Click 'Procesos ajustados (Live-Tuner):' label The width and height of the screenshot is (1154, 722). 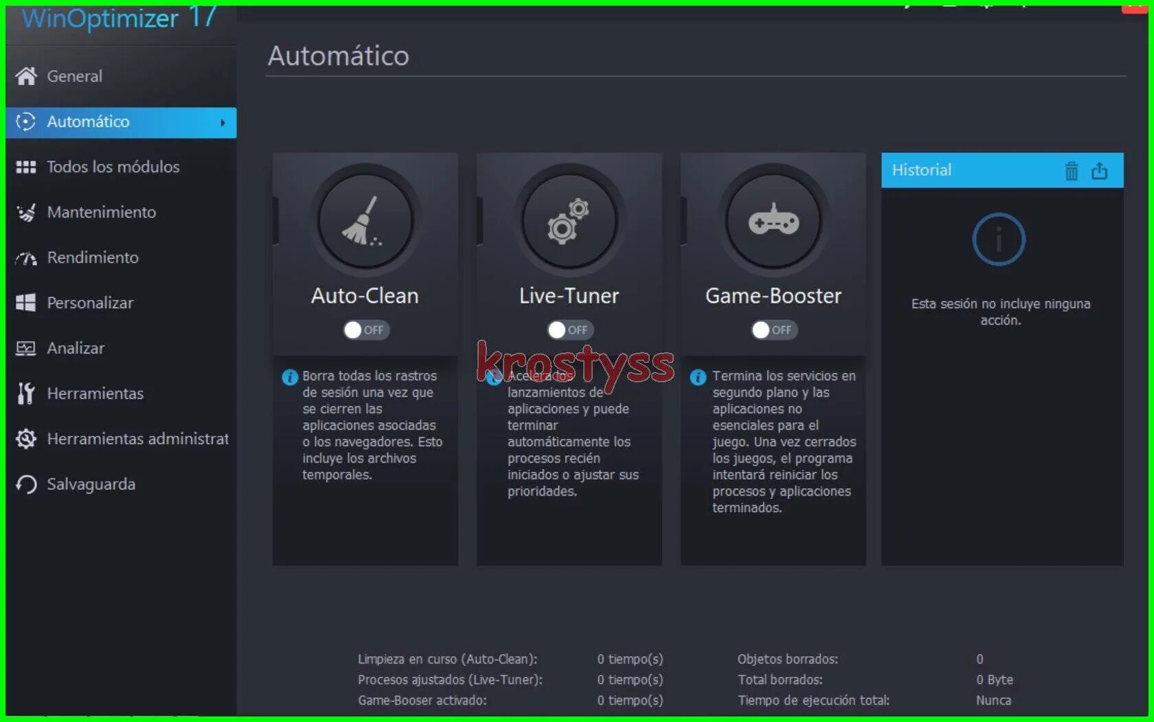(450, 679)
